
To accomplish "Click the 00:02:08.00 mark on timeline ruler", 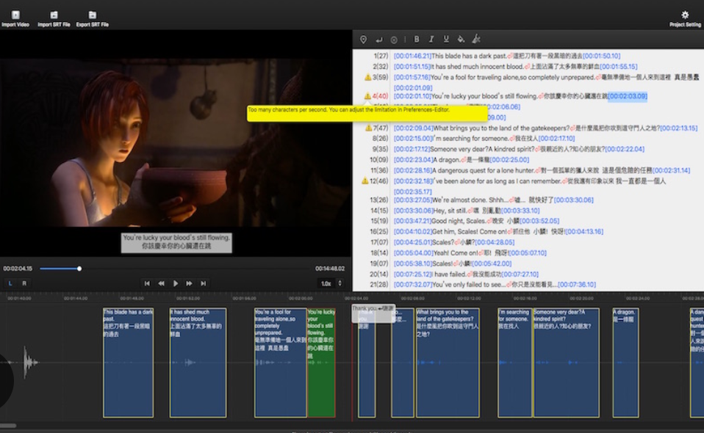I will point(412,298).
